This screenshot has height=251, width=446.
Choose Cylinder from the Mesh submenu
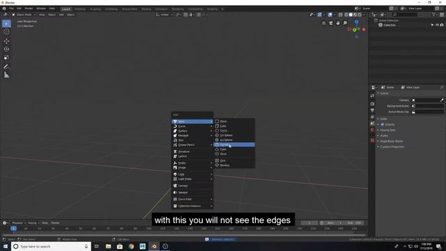pyautogui.click(x=234, y=144)
